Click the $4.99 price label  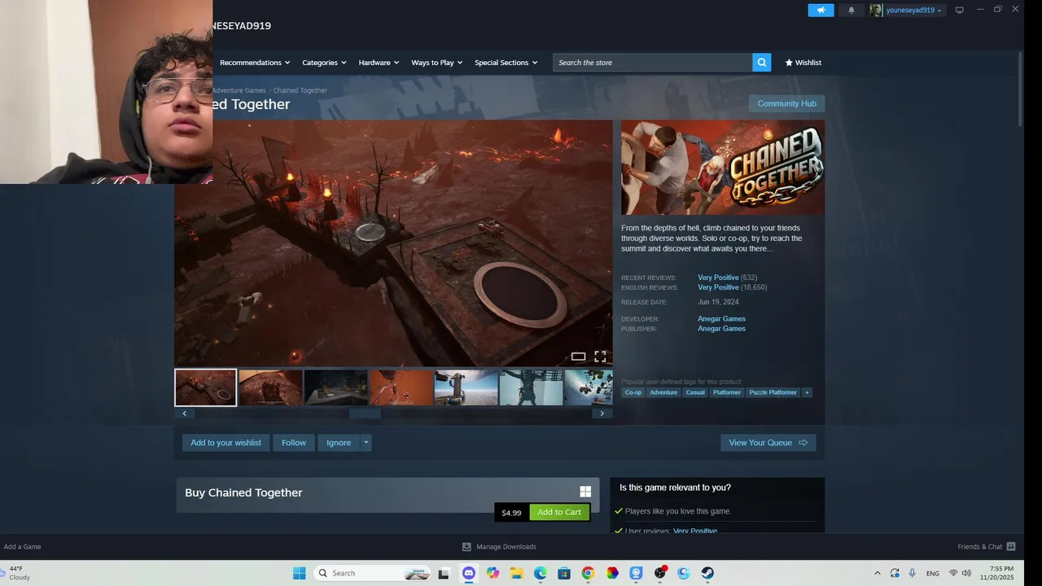[x=511, y=513]
